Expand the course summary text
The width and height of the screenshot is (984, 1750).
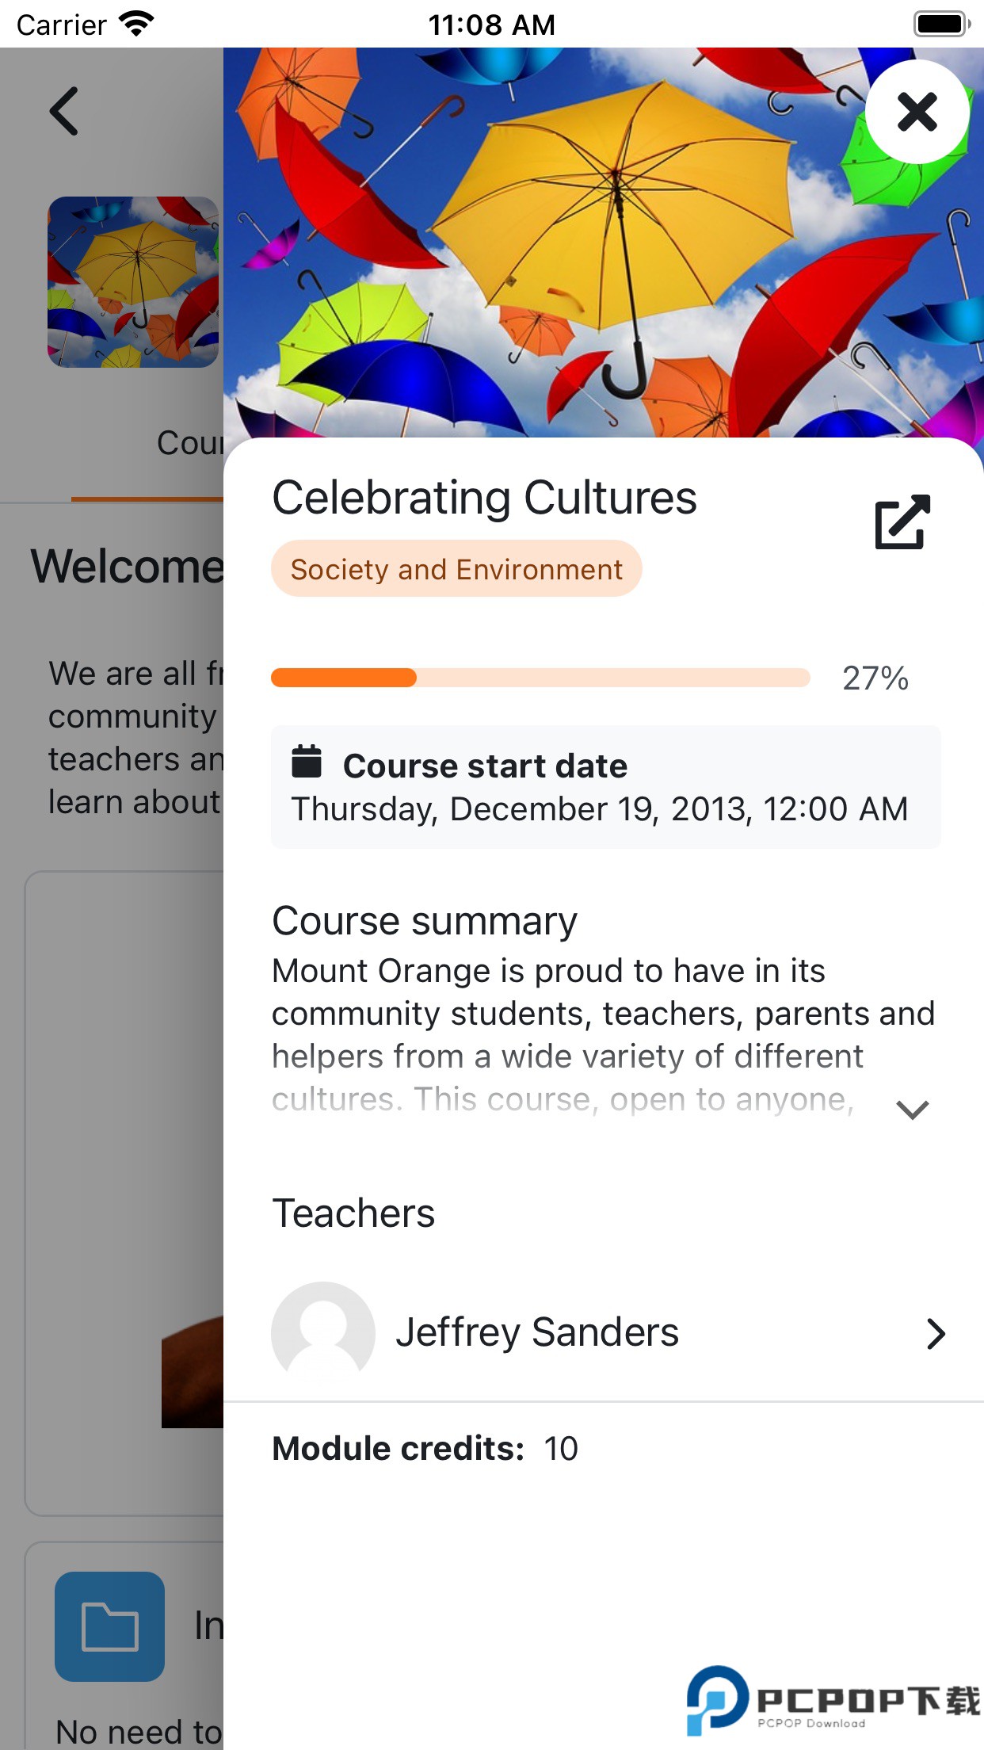(912, 1110)
